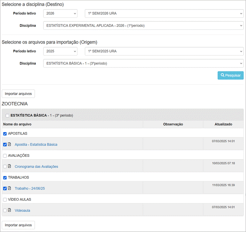Click the Pesquisar search button
This screenshot has width=246, height=232.
tap(230, 75)
